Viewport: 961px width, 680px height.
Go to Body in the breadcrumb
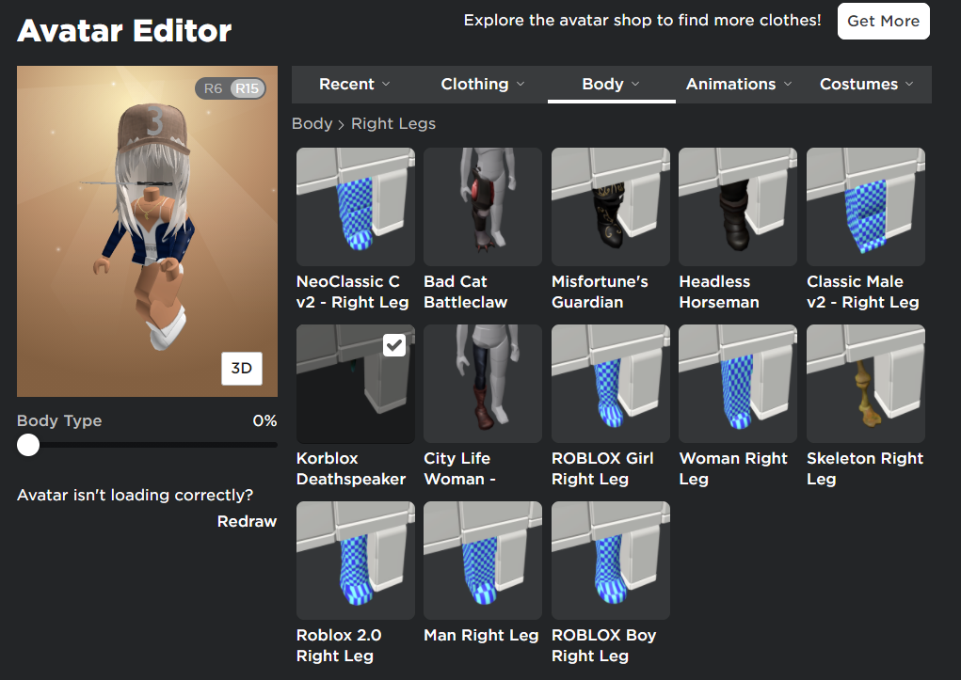312,124
